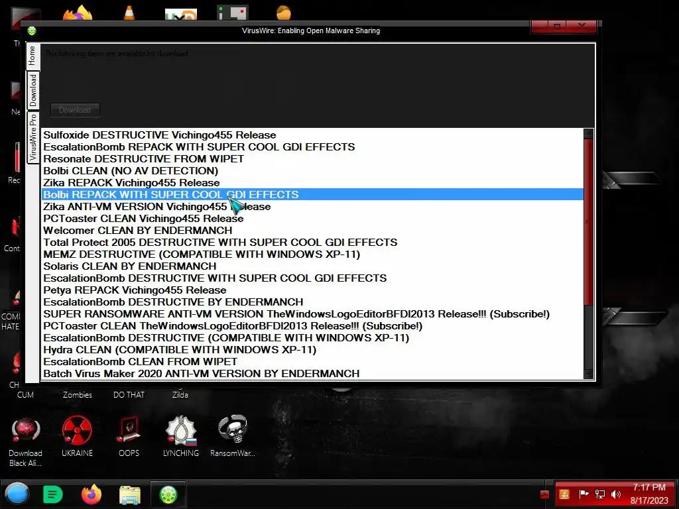Select 'Hydra CLEAN (COMPATIBLE WITH WINDOWS XP-11)'
The height and width of the screenshot is (509, 679).
pos(312,350)
